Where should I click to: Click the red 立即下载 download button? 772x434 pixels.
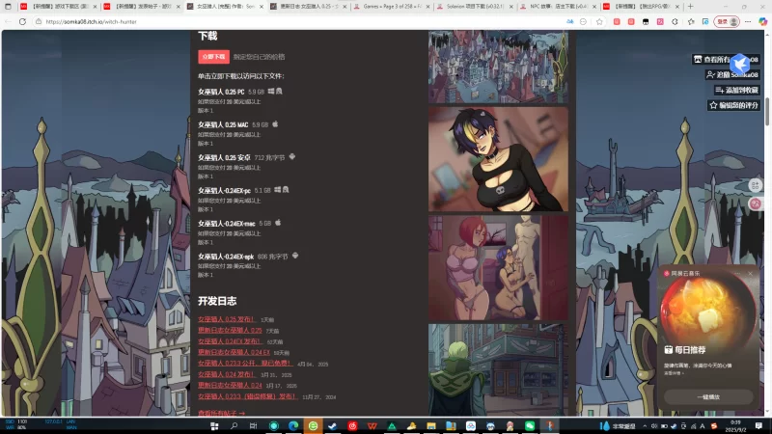(213, 57)
